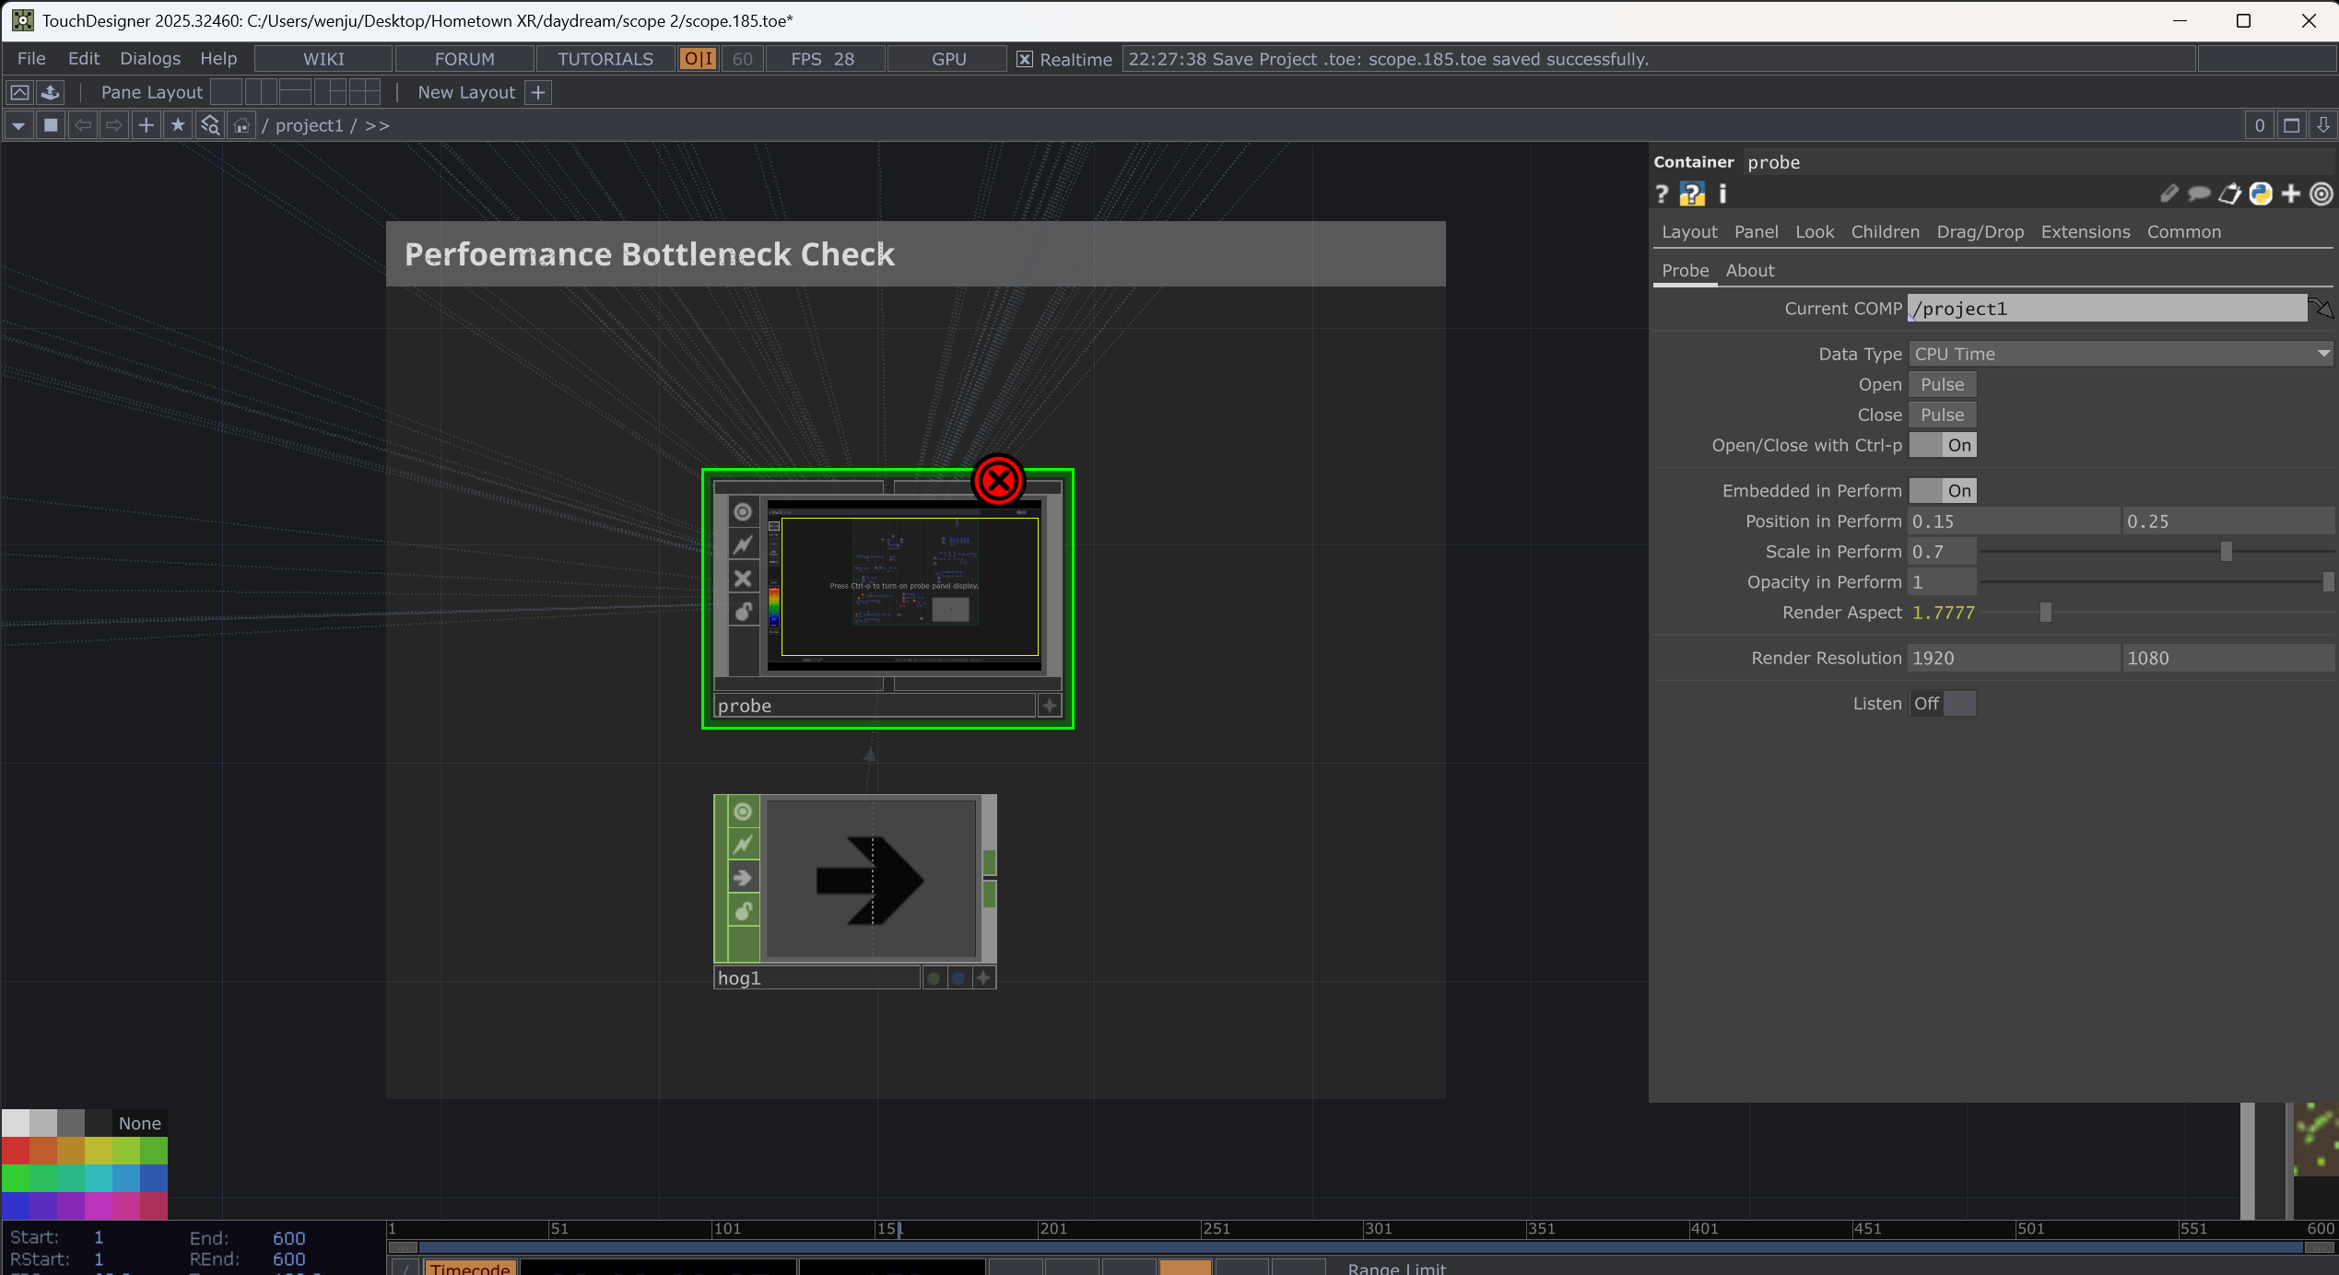Open the Data Type dropdown
Image resolution: width=2339 pixels, height=1275 pixels.
tap(2120, 354)
